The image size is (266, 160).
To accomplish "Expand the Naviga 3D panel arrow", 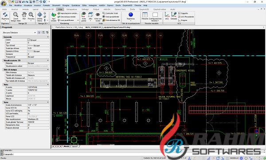I will click(47, 24).
